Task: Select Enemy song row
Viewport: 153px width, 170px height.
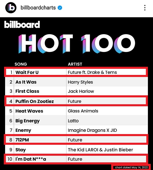Action: pyautogui.click(x=76, y=130)
